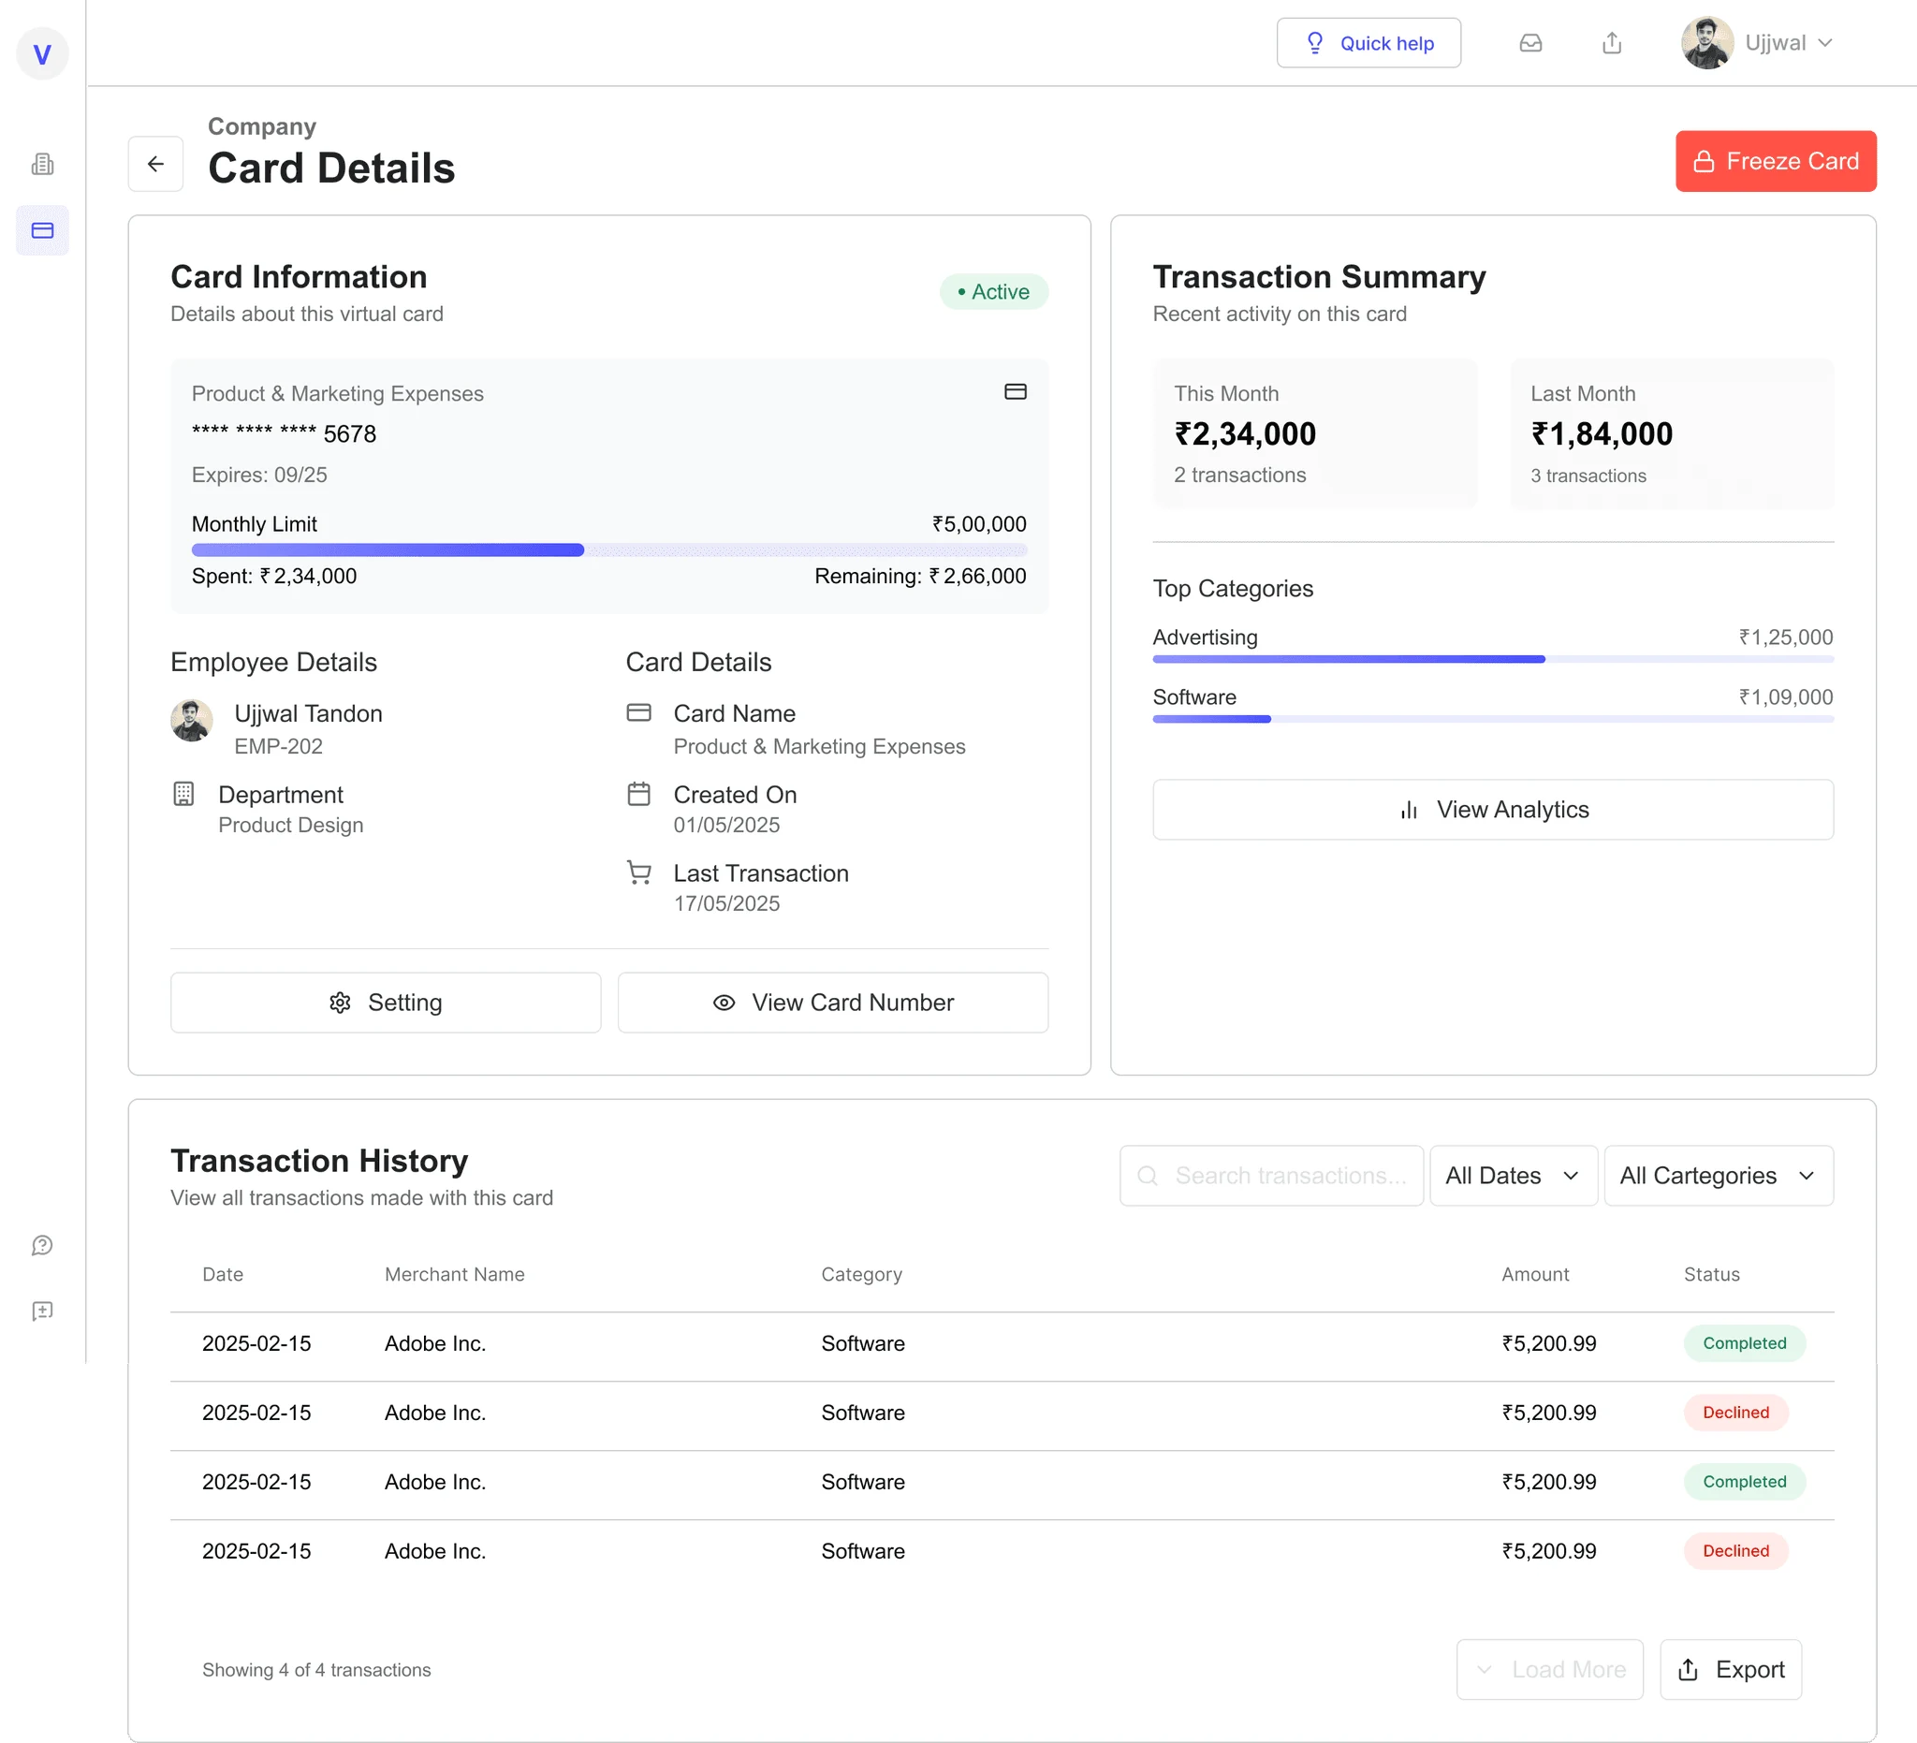This screenshot has width=1917, height=1743.
Task: Open View Analytics
Action: 1493,809
